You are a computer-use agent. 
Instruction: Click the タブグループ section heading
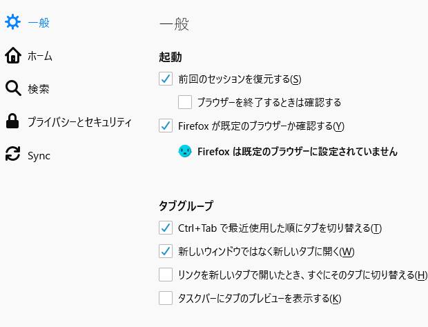[x=186, y=206]
